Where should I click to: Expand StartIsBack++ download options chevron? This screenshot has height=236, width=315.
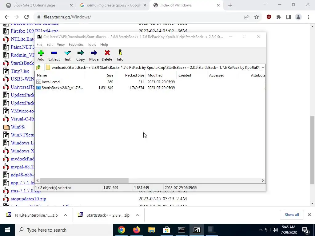[137, 215]
